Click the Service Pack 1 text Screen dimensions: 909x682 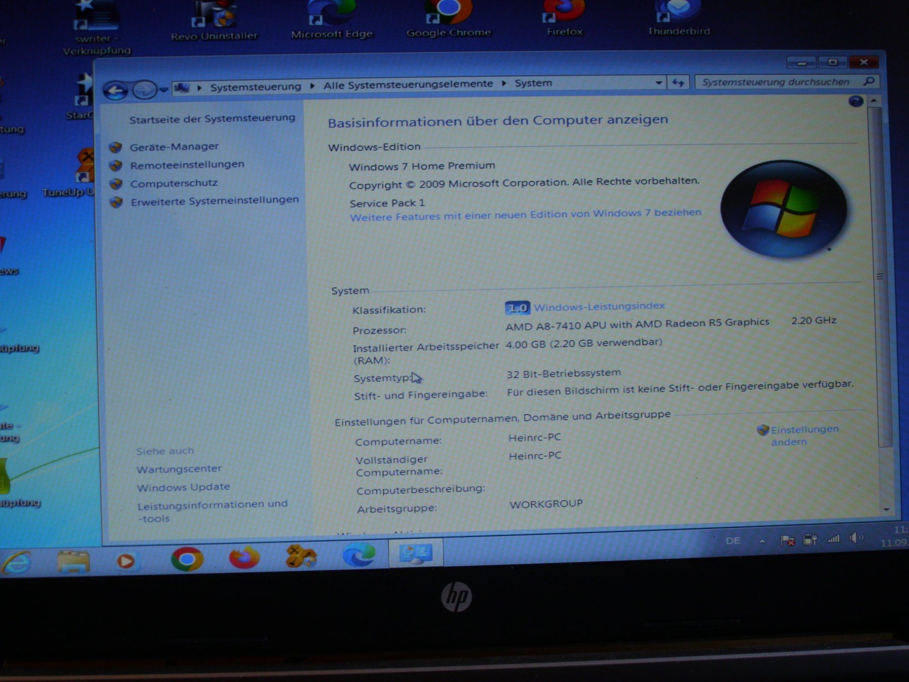pyautogui.click(x=387, y=203)
